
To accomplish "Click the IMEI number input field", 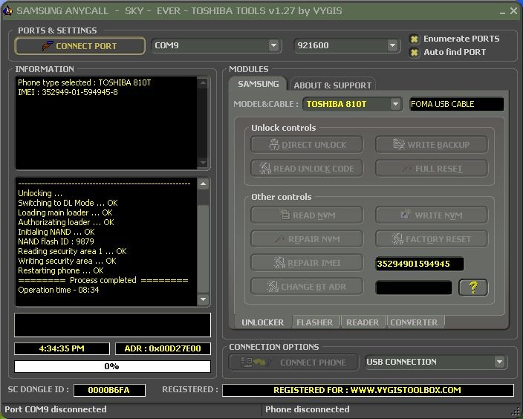I will (420, 264).
